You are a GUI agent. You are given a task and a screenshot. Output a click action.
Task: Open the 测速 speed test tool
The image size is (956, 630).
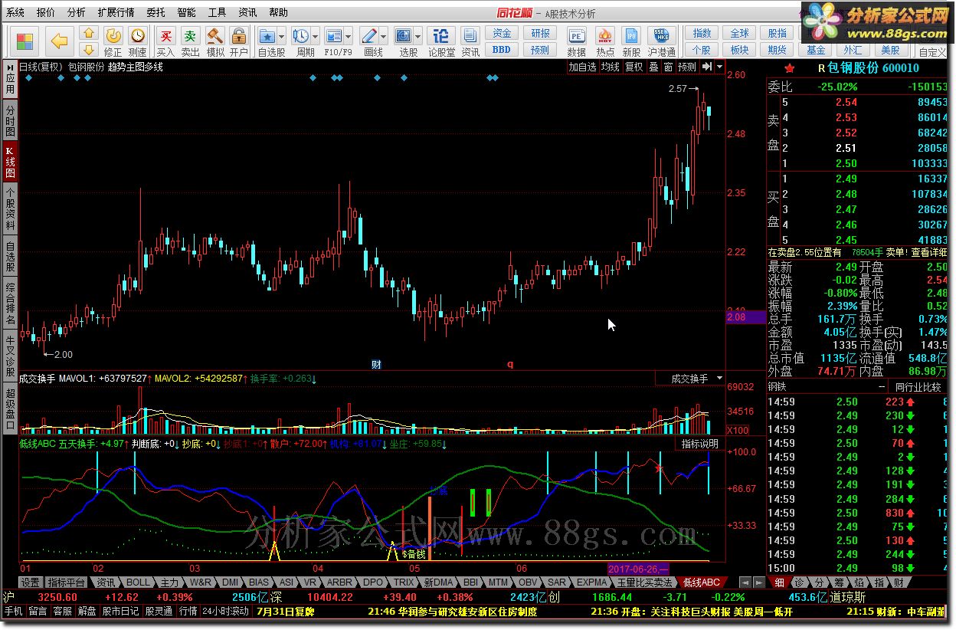point(137,41)
